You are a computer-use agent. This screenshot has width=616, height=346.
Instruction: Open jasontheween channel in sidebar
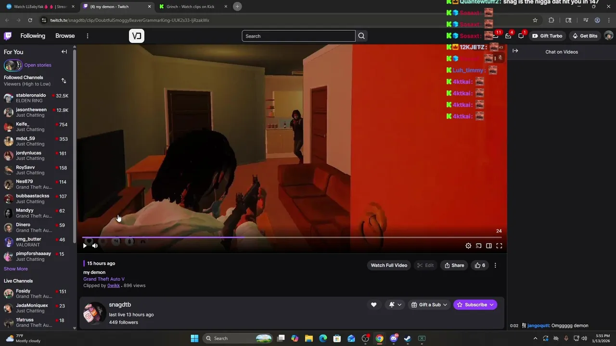click(x=37, y=112)
